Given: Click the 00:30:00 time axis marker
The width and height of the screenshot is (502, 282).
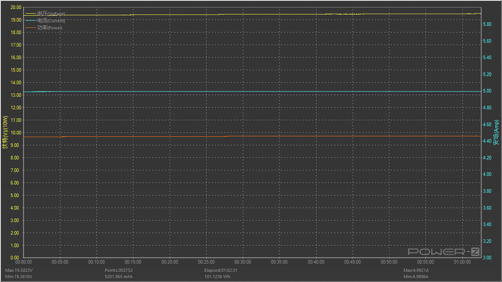Looking at the screenshot, I should click(243, 262).
